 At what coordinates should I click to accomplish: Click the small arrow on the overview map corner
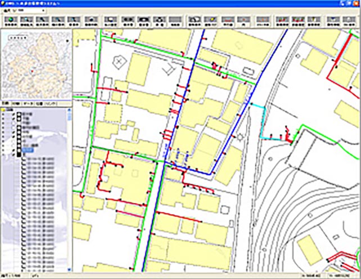(x=67, y=41)
